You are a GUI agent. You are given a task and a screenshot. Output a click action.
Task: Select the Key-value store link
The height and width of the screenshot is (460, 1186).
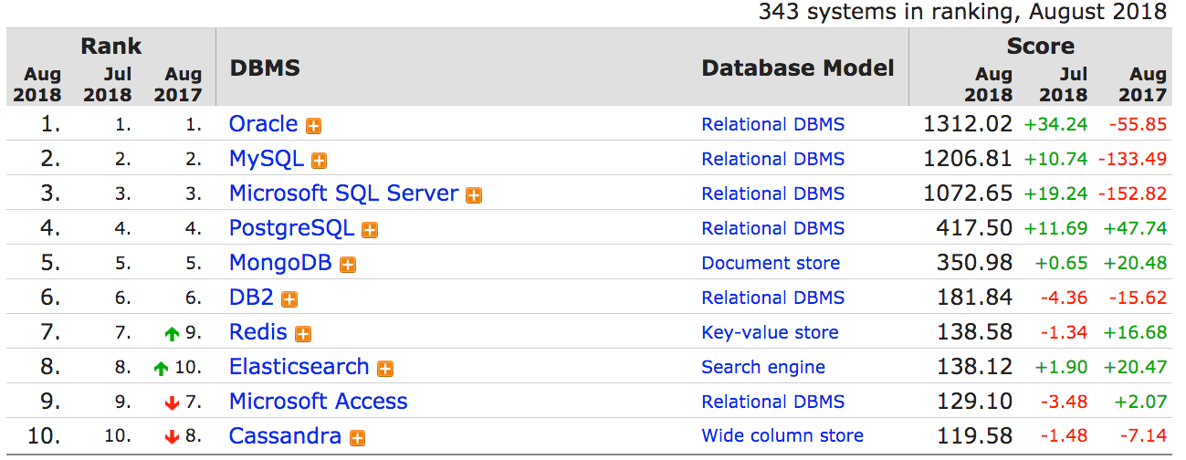(x=770, y=332)
